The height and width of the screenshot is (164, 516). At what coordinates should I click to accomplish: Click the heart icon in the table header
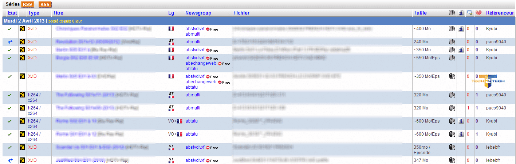(478, 13)
